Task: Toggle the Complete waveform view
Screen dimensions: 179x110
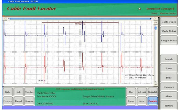Action: coord(153,101)
